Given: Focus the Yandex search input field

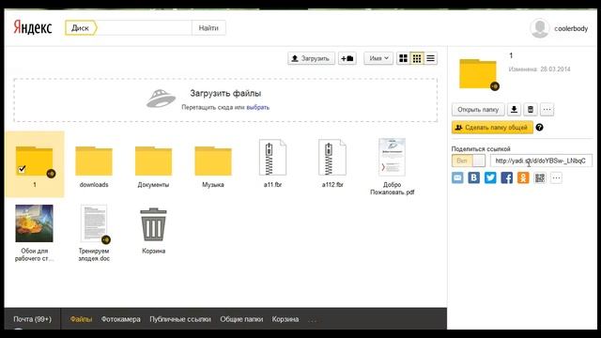Looking at the screenshot, I should coord(144,28).
